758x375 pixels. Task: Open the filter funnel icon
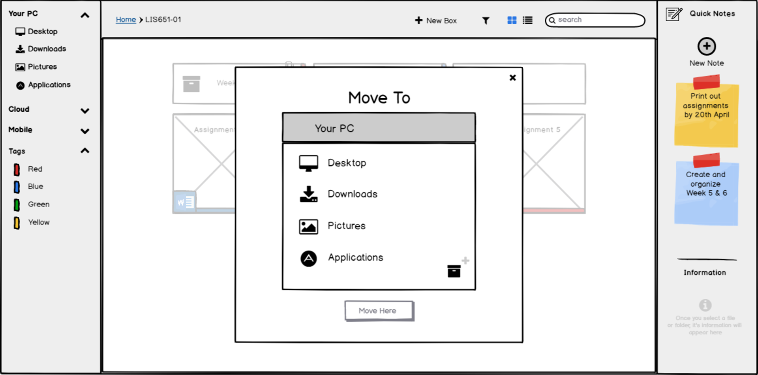pos(486,21)
